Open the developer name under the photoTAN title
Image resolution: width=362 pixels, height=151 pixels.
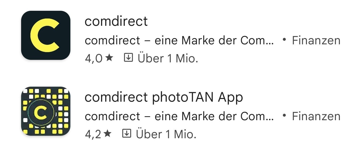(x=179, y=116)
